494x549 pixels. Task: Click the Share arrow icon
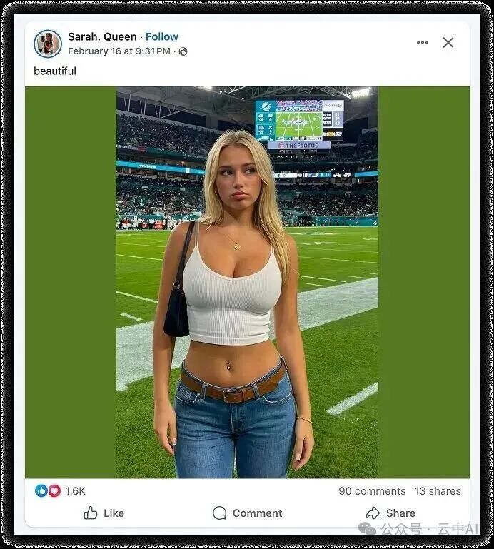pos(373,513)
